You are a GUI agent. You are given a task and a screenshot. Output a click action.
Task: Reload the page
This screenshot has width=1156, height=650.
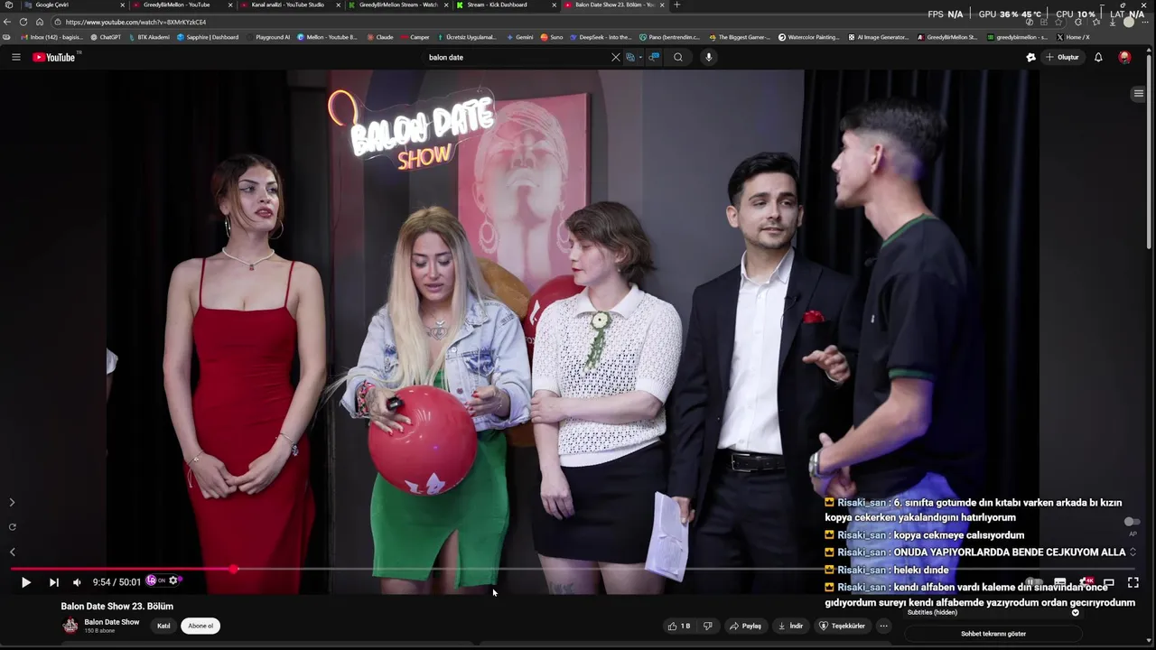[x=23, y=22]
